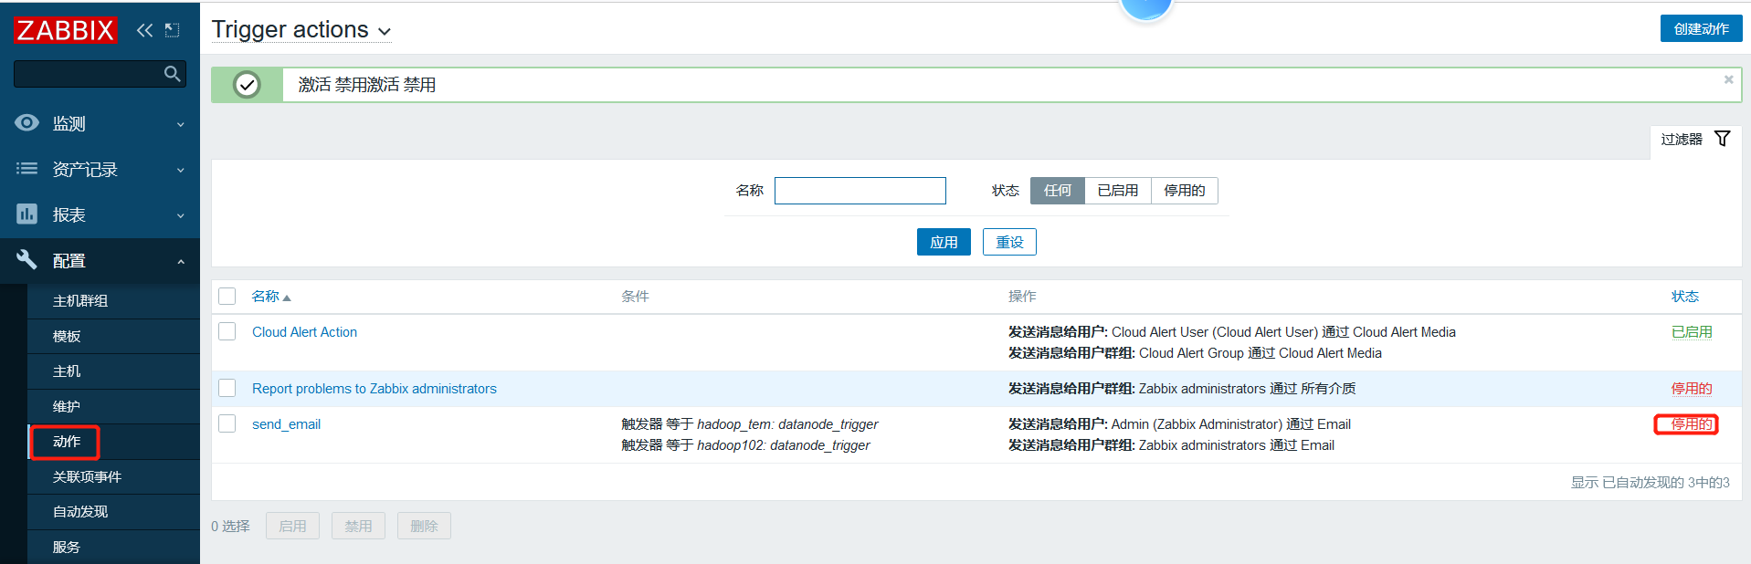Select 任何 status filter

1058,190
